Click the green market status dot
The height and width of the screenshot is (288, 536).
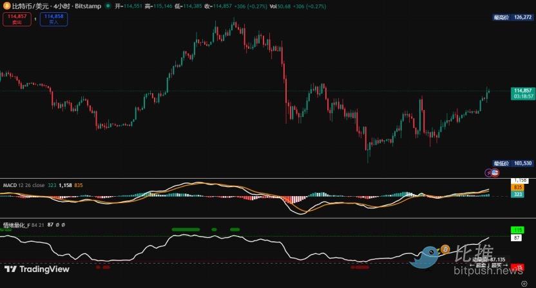tap(108, 6)
